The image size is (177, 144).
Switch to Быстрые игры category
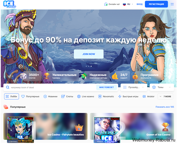tap(128, 97)
